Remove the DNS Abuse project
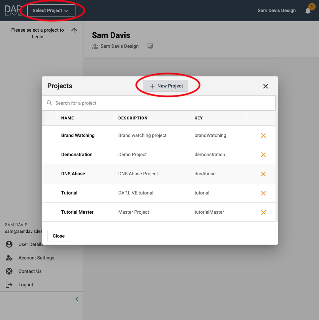Screen dimensions: 319x320 pos(263,174)
